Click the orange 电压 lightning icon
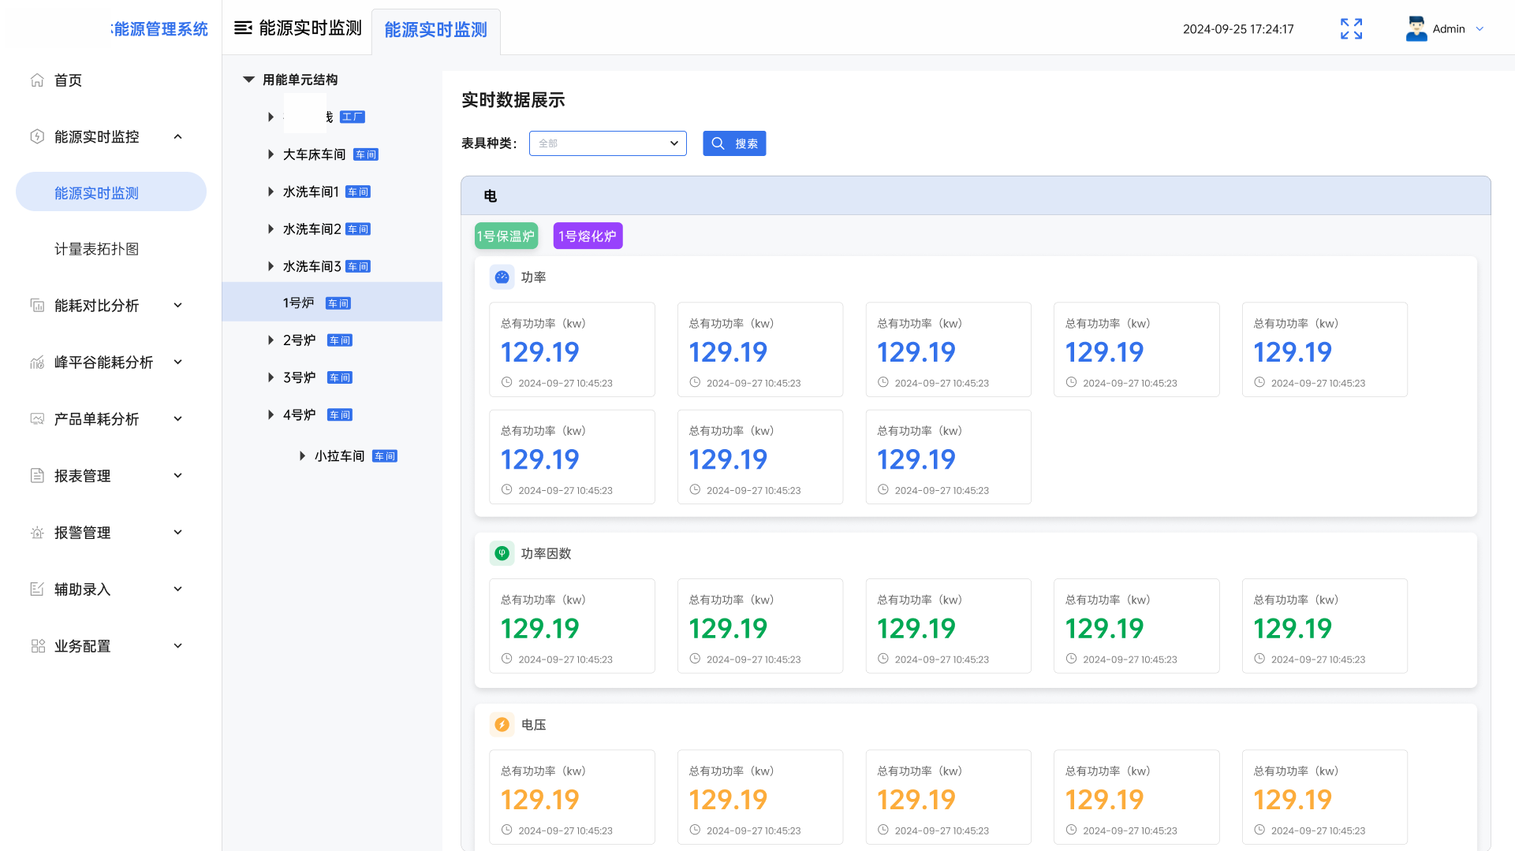This screenshot has height=851, width=1515. point(502,725)
